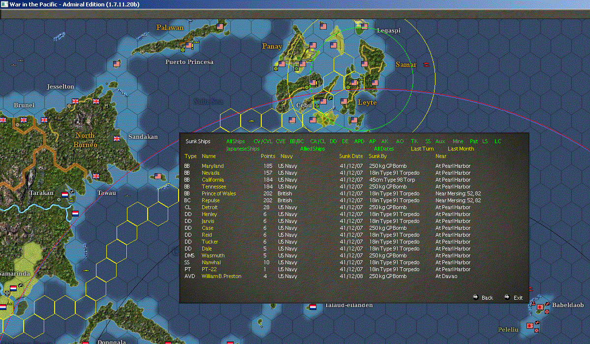Sort list by Sunk By header
The image size is (590, 344).
[x=377, y=156]
